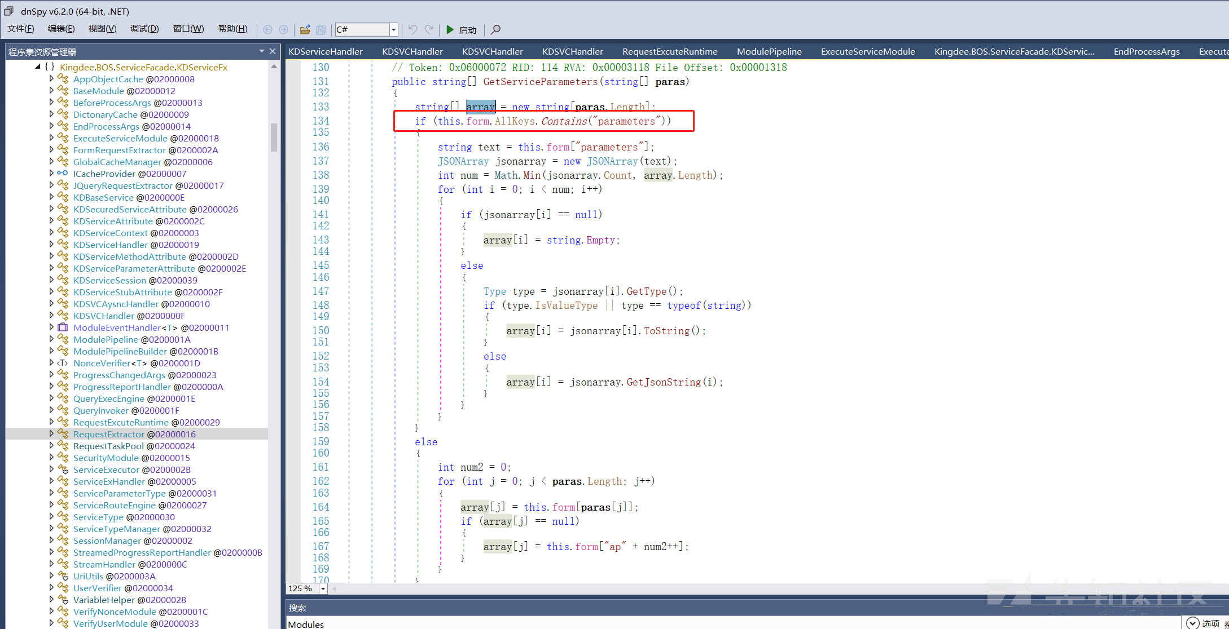Click the search magnifier icon in toolbar
The width and height of the screenshot is (1229, 629).
[495, 29]
